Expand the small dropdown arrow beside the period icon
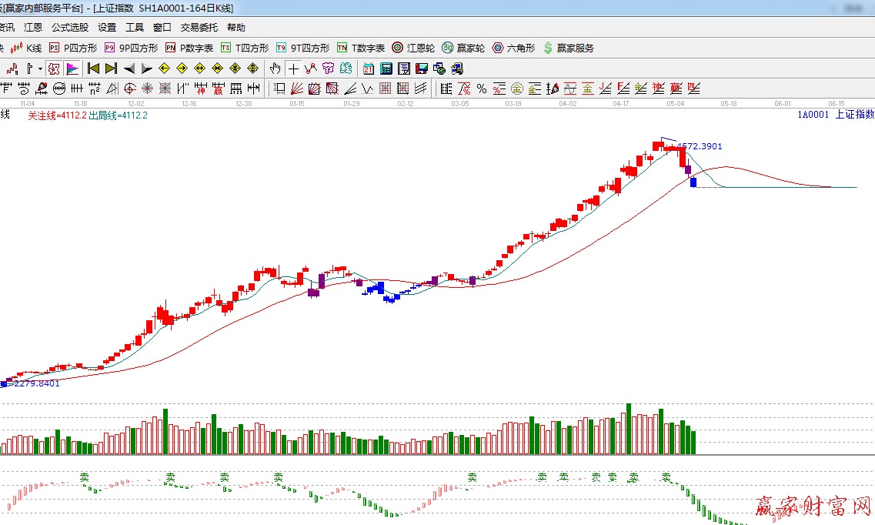 pos(40,69)
